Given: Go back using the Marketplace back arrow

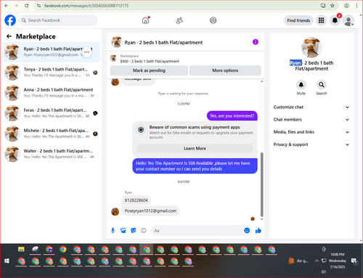Looking at the screenshot, I should [x=9, y=36].
